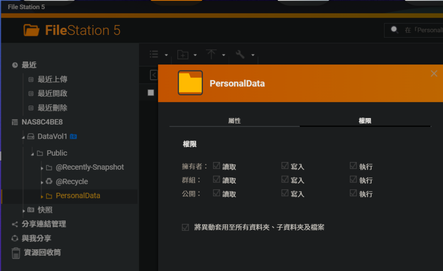This screenshot has width=443, height=271.
Task: Open 分享連結管理 in sidebar
Action: [x=44, y=224]
